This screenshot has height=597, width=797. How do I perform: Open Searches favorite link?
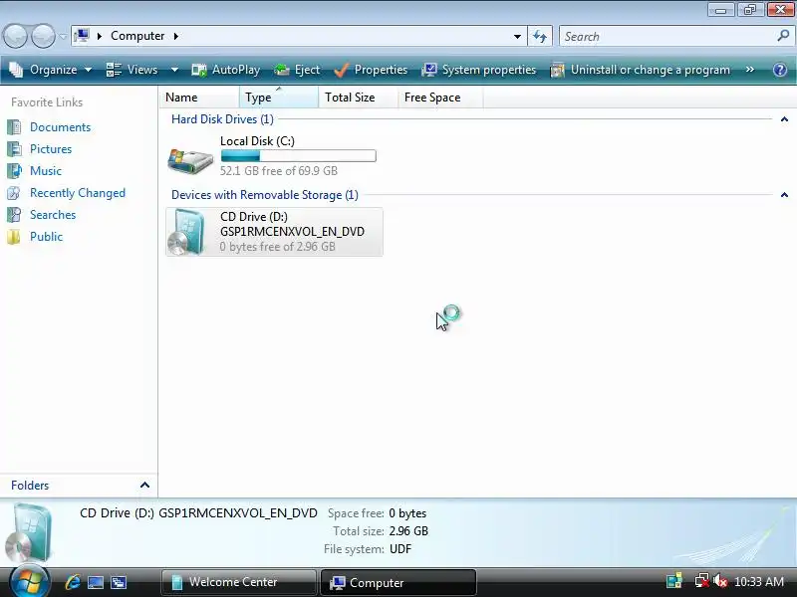(53, 215)
